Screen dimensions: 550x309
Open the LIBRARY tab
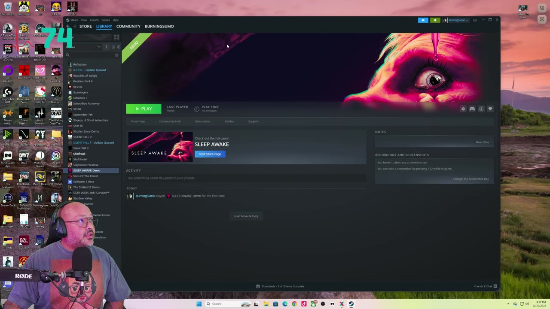click(104, 26)
